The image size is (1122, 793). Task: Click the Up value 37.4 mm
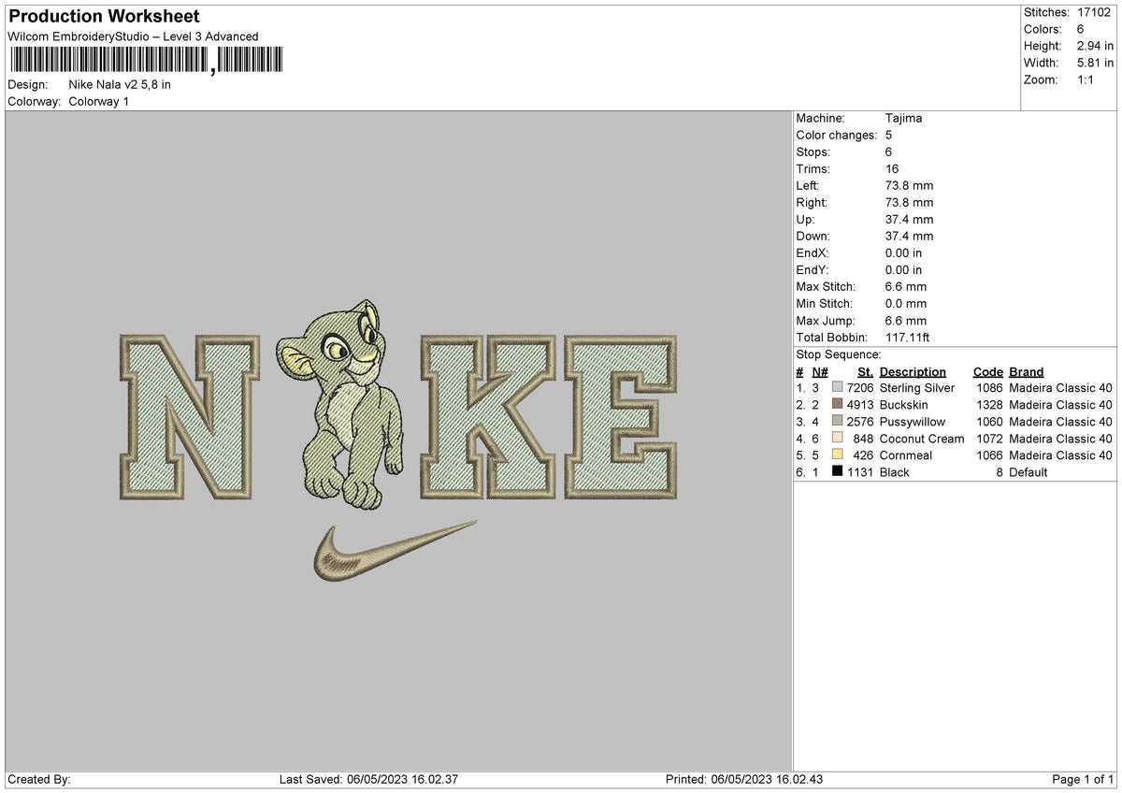909,220
